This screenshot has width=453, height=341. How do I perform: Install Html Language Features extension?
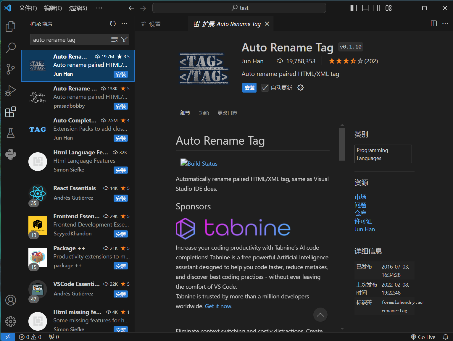121,170
